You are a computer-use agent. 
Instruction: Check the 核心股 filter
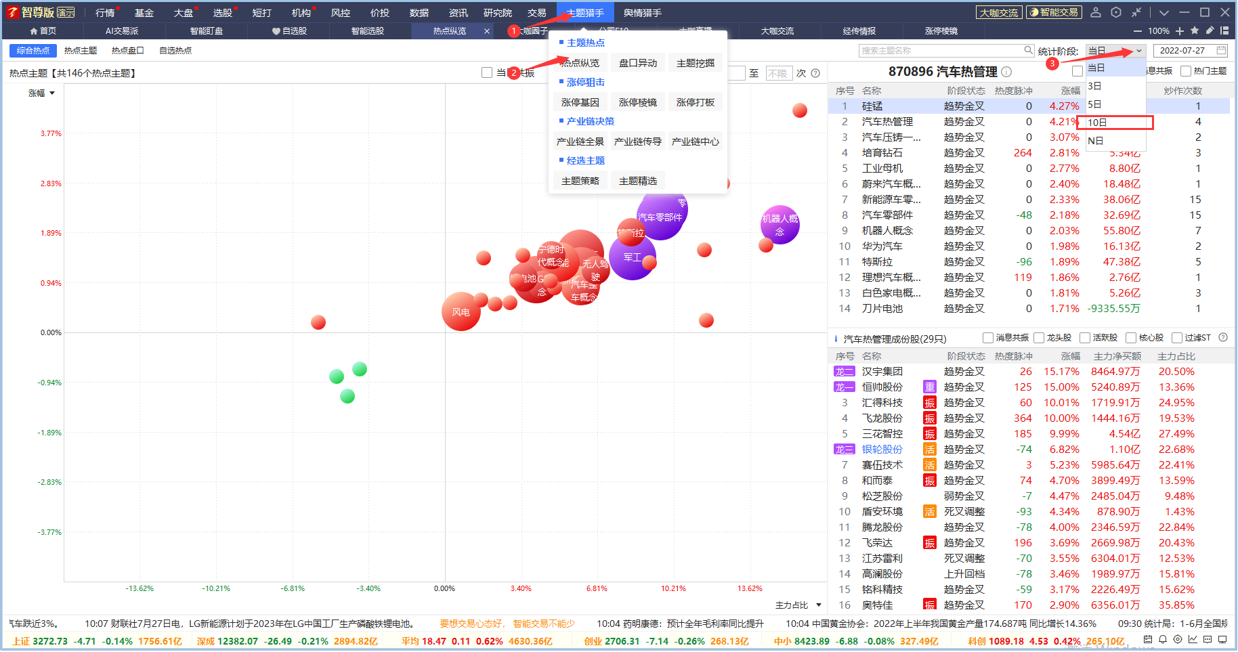(x=1130, y=337)
